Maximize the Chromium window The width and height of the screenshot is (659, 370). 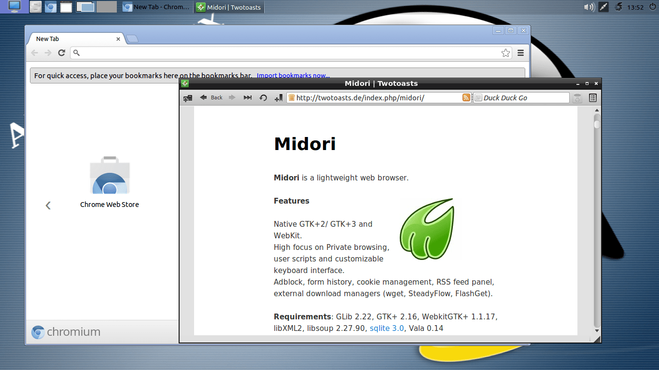tap(511, 30)
